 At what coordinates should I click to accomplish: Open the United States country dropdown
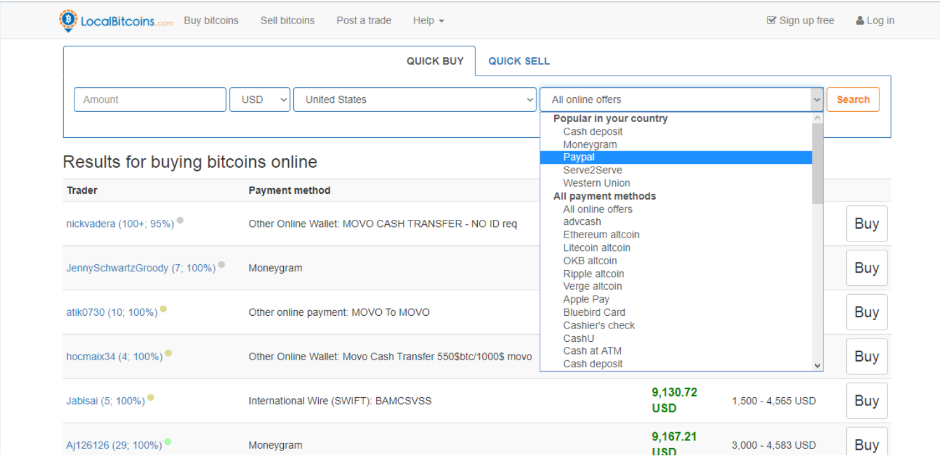pyautogui.click(x=414, y=100)
